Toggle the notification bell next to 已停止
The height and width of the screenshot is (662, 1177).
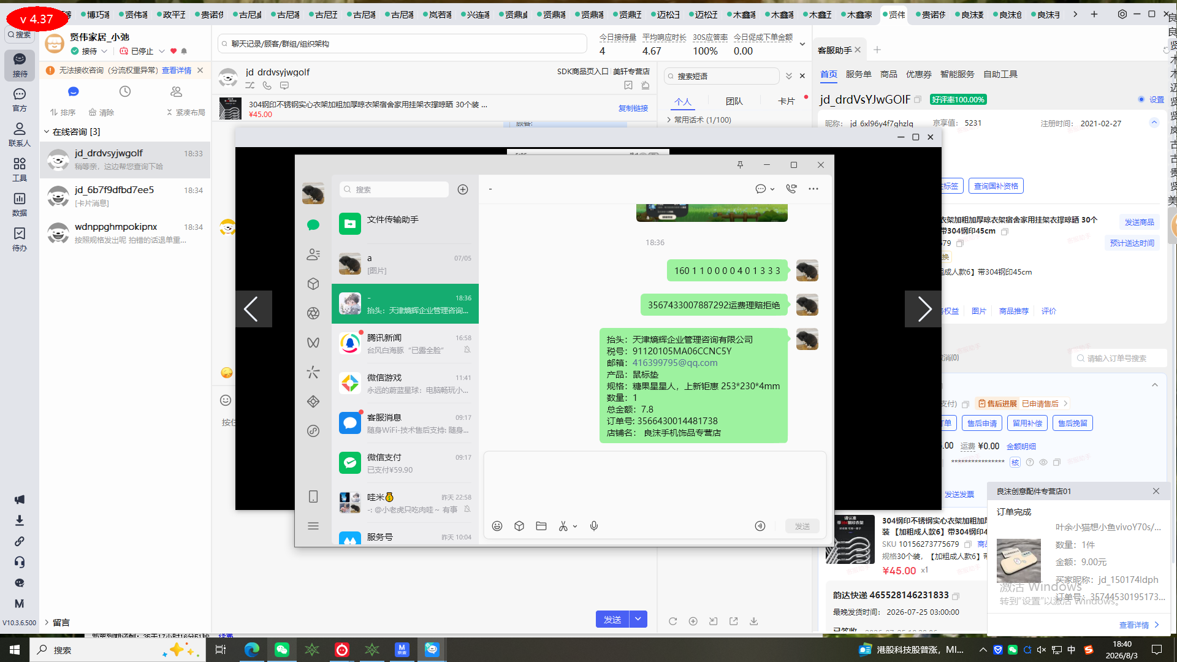[184, 51]
